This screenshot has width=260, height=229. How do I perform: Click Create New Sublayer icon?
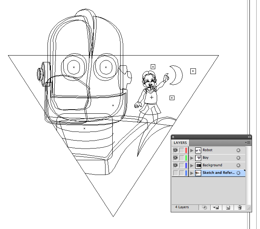pos(216,207)
